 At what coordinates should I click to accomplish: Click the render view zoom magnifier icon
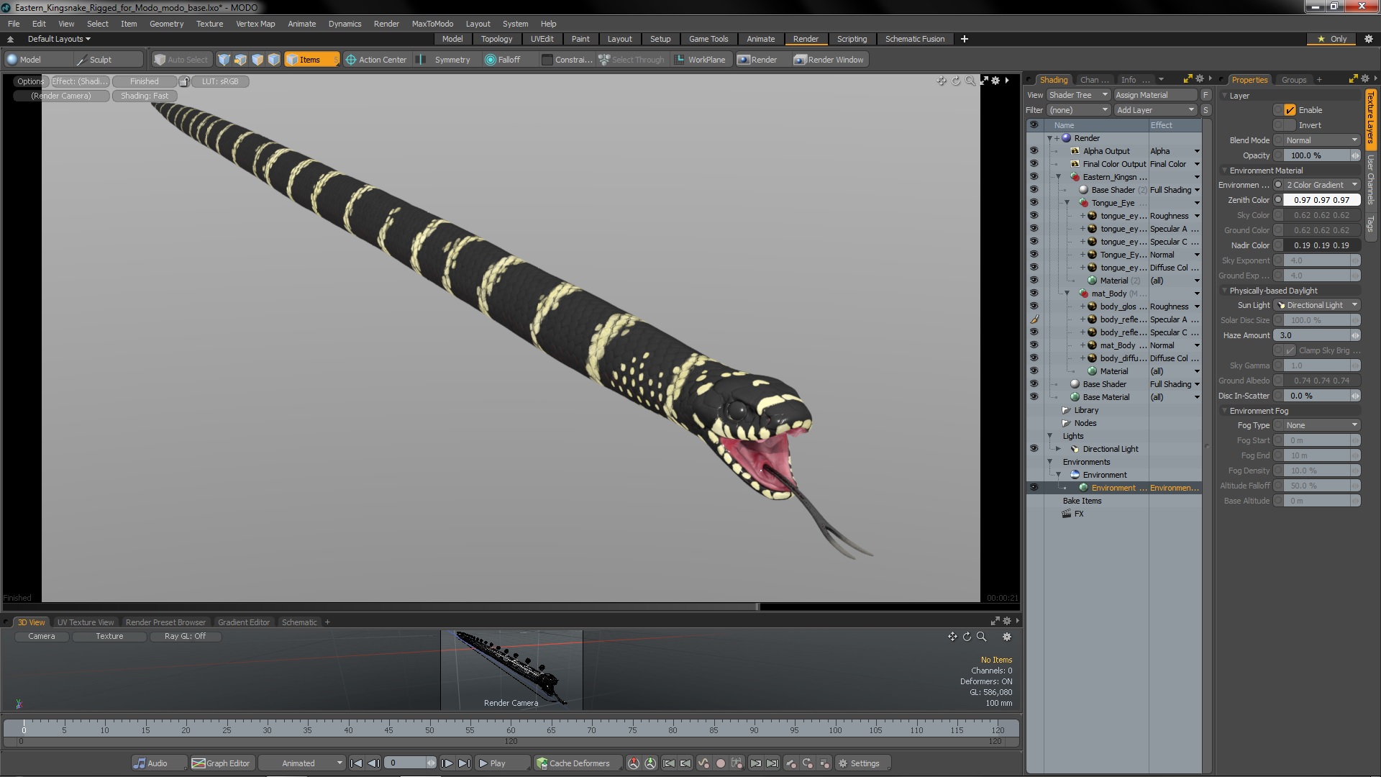pyautogui.click(x=970, y=81)
